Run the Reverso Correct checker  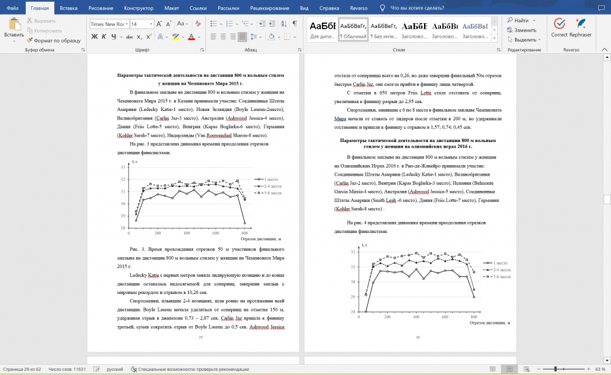coord(558,29)
